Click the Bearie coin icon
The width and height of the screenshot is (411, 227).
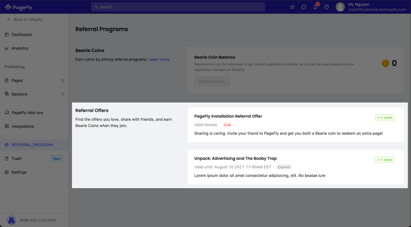tap(385, 63)
